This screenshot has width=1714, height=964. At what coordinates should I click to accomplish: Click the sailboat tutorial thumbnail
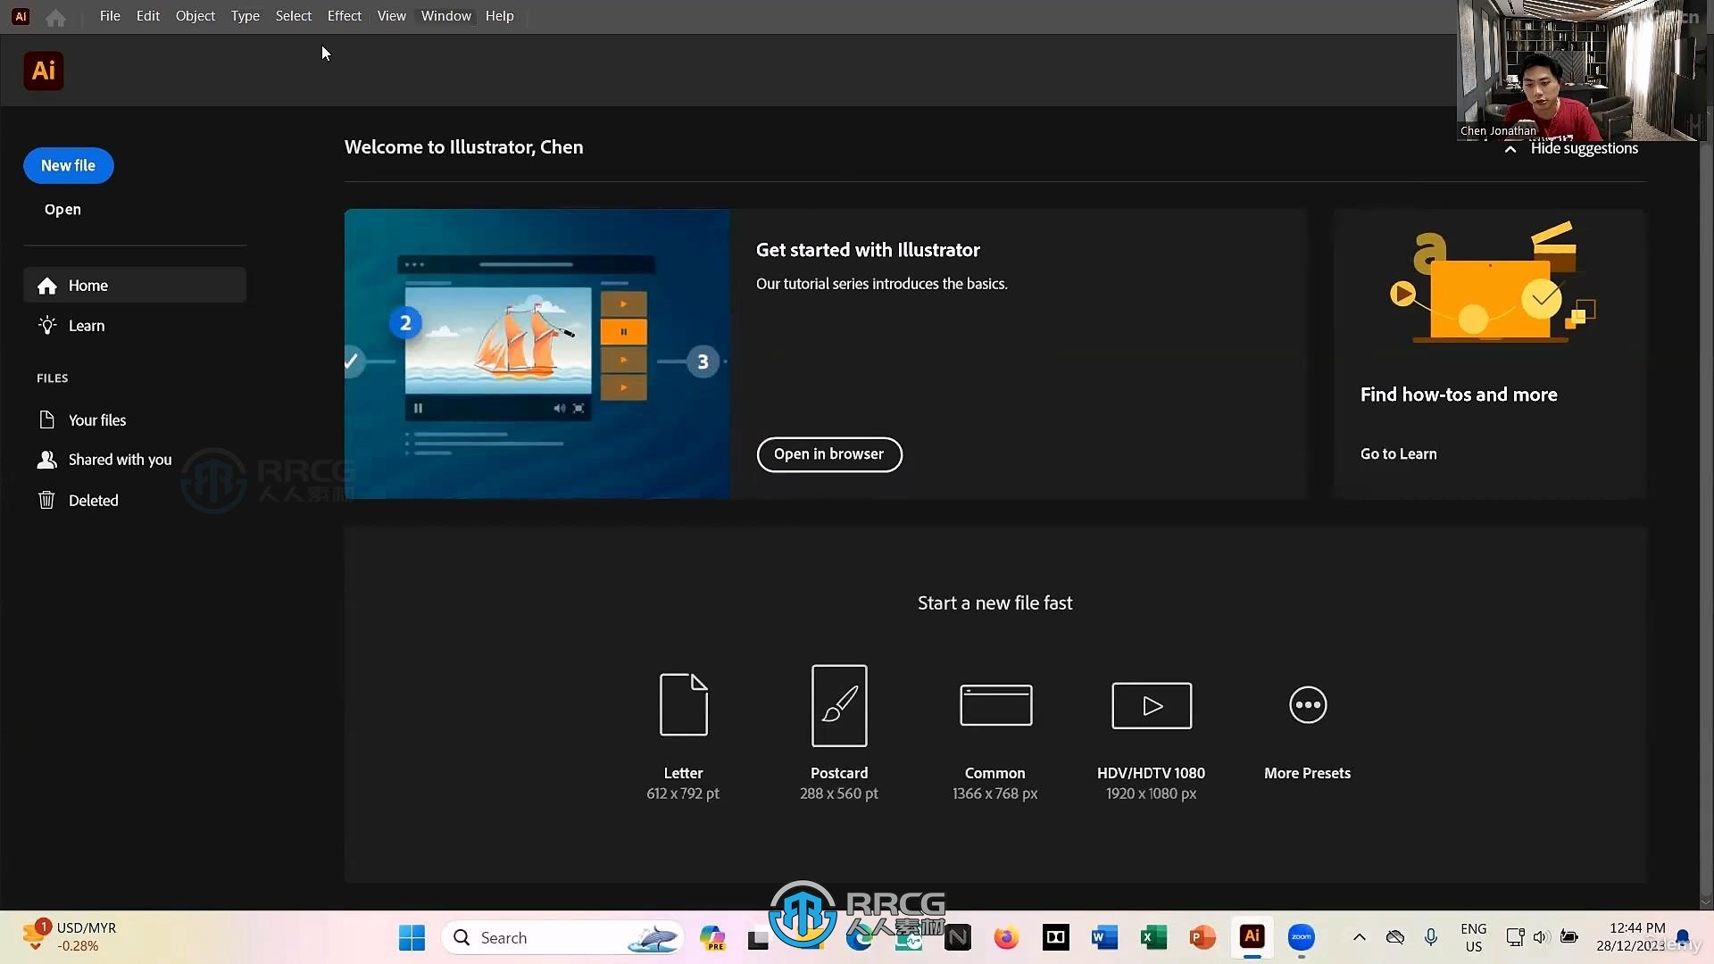pyautogui.click(x=537, y=353)
